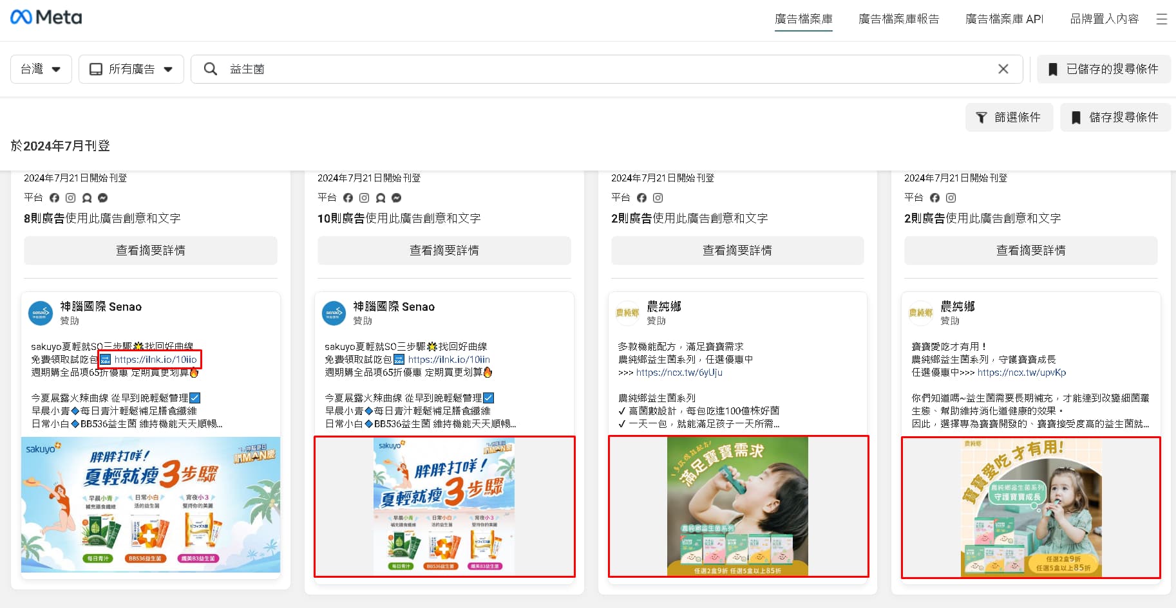Click the Meta logo
The width and height of the screenshot is (1176, 608).
click(x=46, y=17)
